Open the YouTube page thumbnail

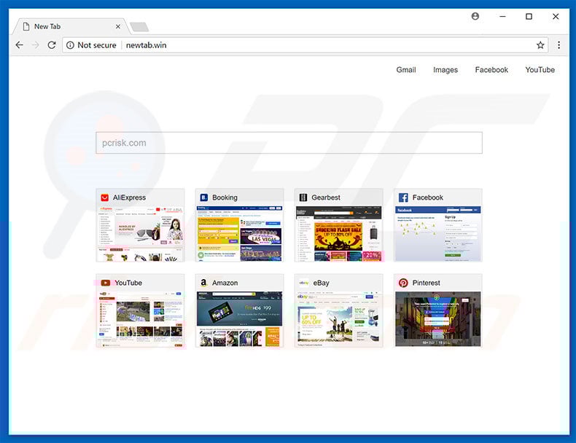(140, 319)
